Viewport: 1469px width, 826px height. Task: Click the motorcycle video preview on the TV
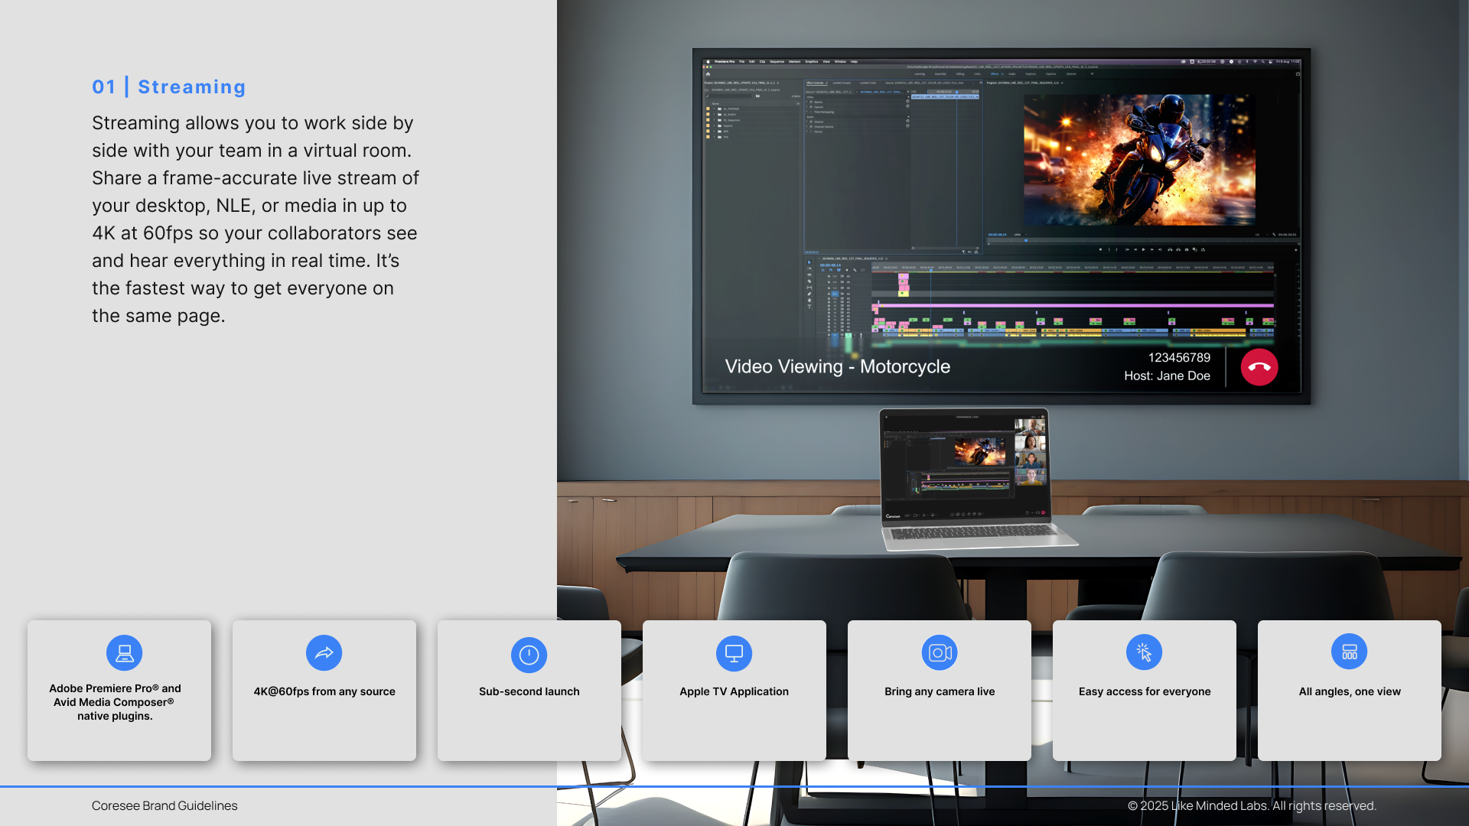click(1139, 160)
